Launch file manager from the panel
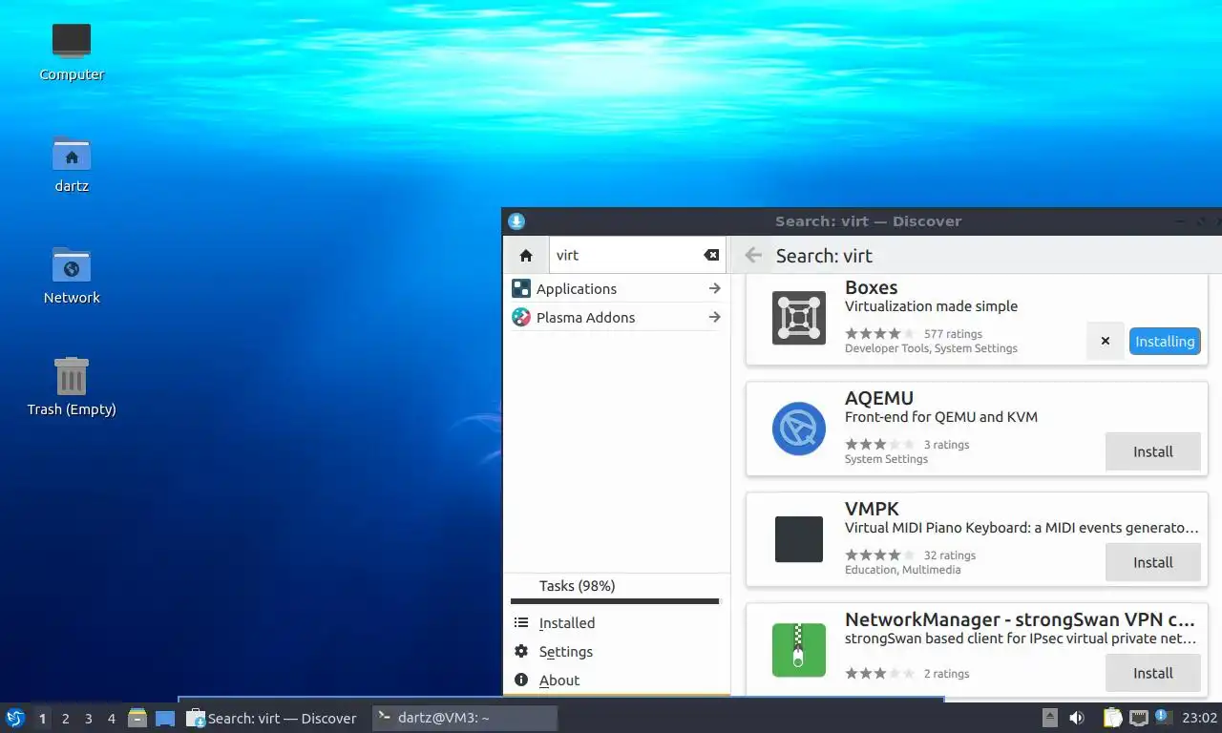Viewport: 1222px width, 733px height. [x=137, y=718]
